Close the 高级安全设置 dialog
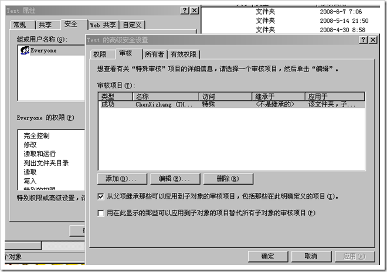The height and width of the screenshot is (272, 387). pyautogui.click(x=373, y=40)
